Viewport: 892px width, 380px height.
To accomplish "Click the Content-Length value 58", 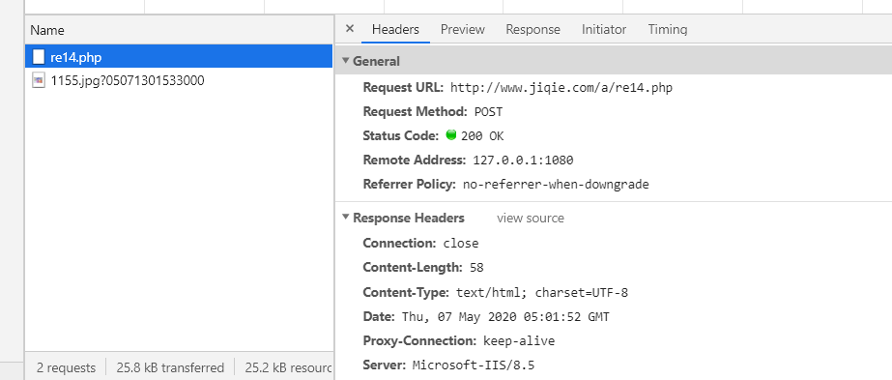I will pos(476,268).
